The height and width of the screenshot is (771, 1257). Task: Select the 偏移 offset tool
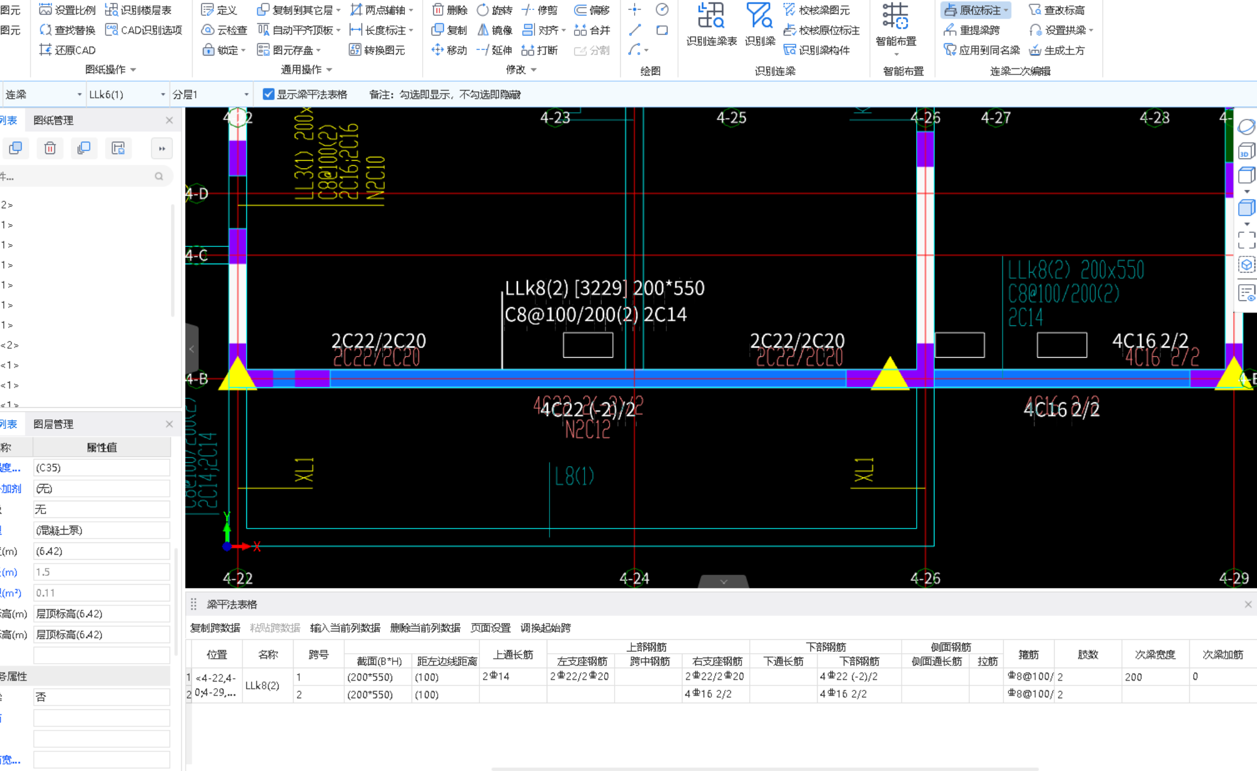click(592, 9)
